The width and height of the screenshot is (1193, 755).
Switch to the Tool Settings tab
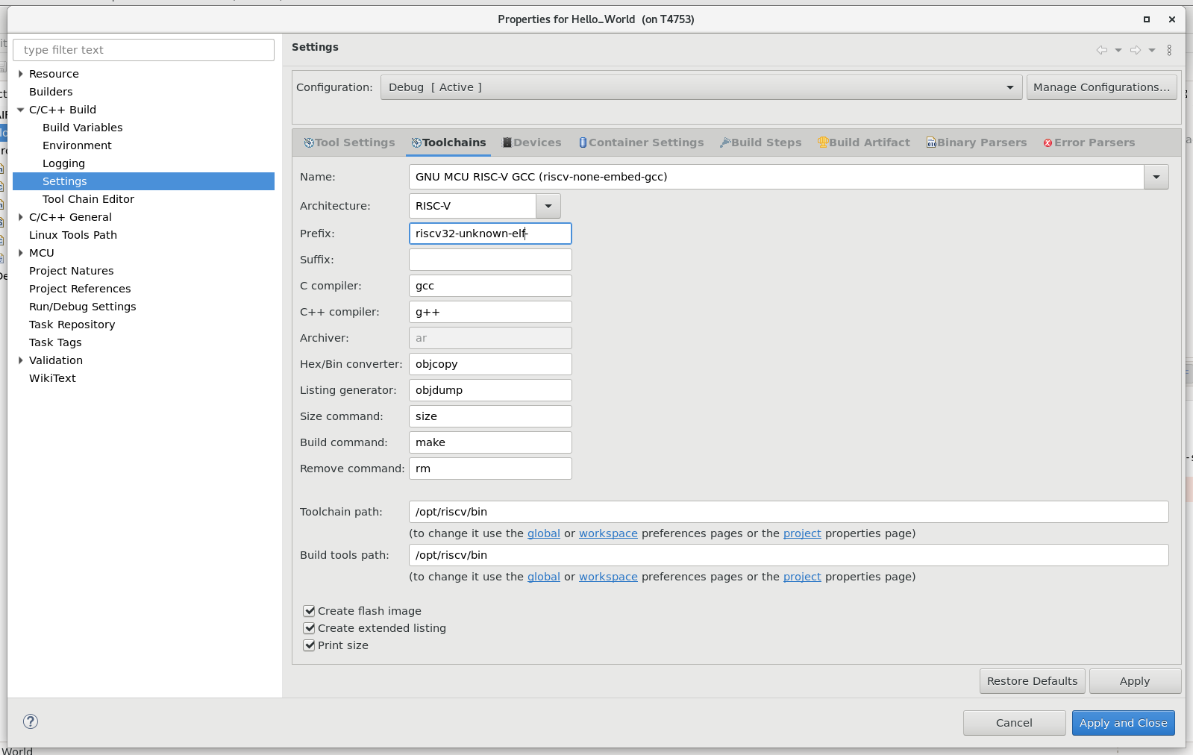pyautogui.click(x=349, y=142)
